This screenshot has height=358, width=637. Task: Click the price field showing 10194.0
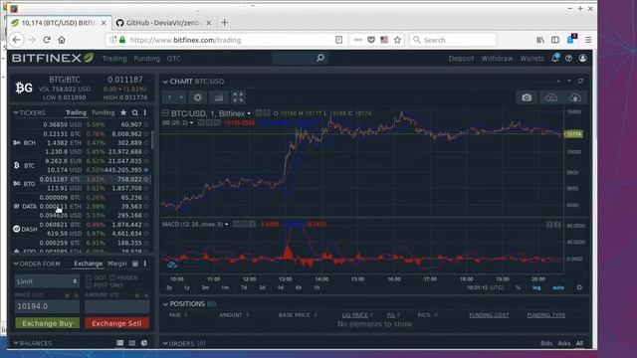point(47,306)
